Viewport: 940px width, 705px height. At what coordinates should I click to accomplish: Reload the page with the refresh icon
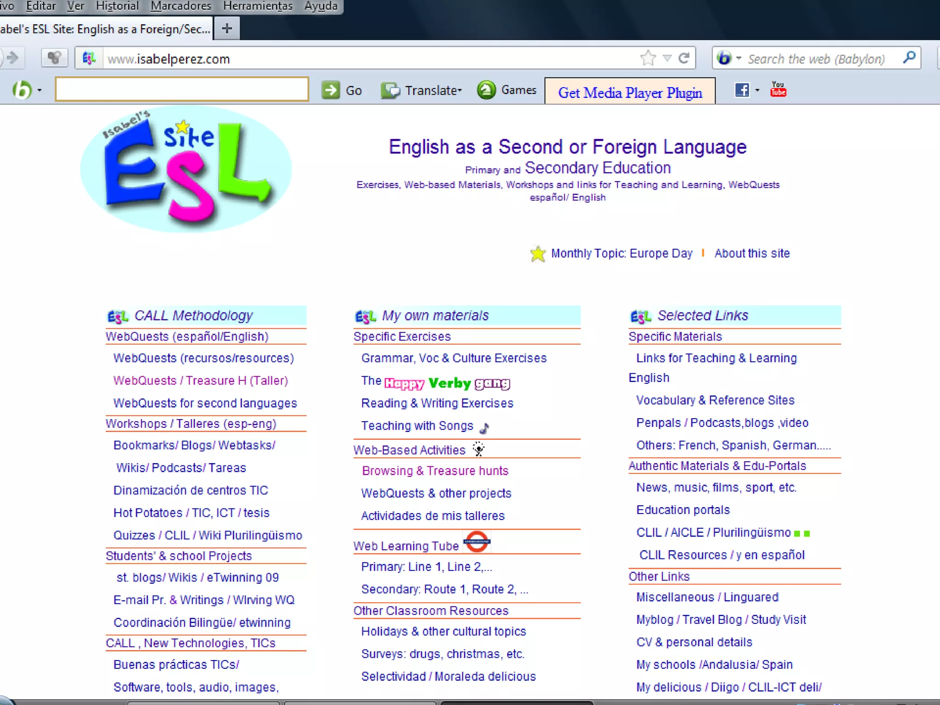click(x=684, y=58)
